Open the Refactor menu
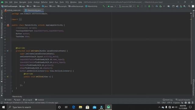The image size is (195, 110). pos(44,2)
